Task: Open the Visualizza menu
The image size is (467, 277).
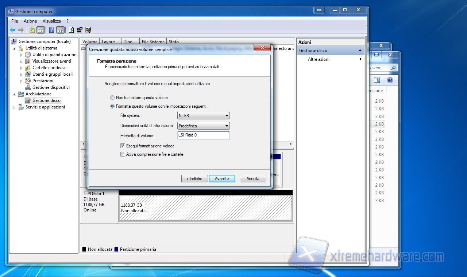Action: (x=51, y=21)
